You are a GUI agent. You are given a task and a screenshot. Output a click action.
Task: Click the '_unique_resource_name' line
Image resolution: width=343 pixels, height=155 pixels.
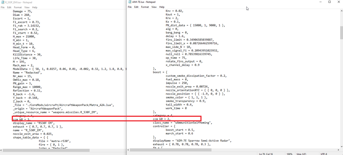coord(55,112)
